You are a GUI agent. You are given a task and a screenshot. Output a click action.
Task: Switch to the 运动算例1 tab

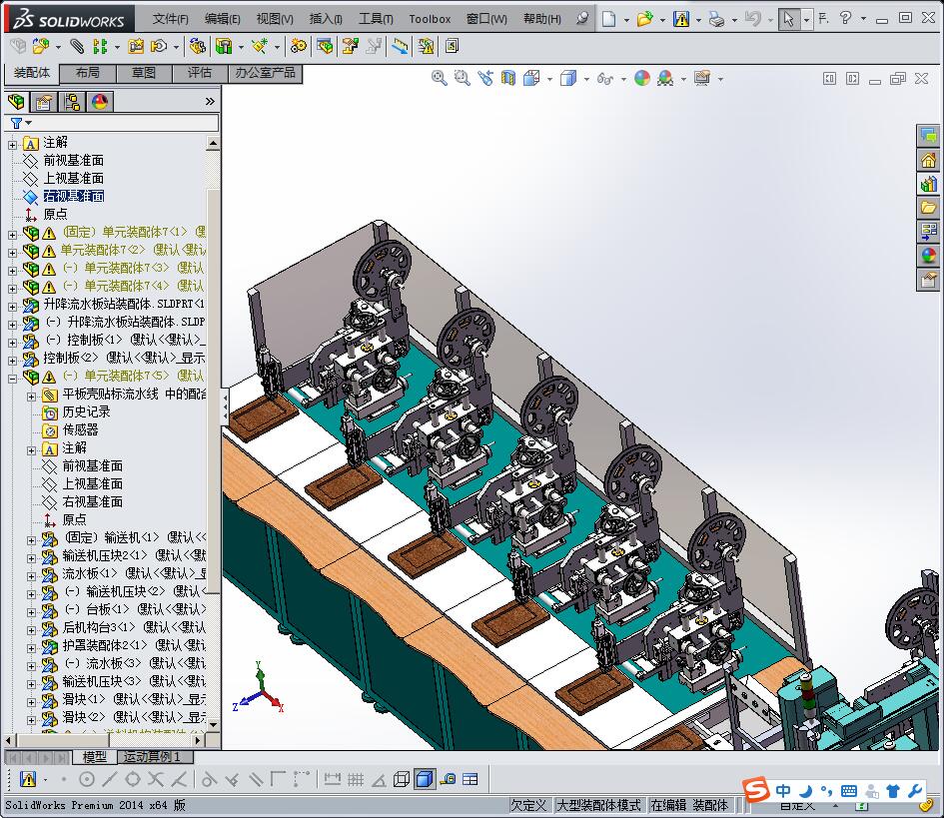[x=152, y=757]
